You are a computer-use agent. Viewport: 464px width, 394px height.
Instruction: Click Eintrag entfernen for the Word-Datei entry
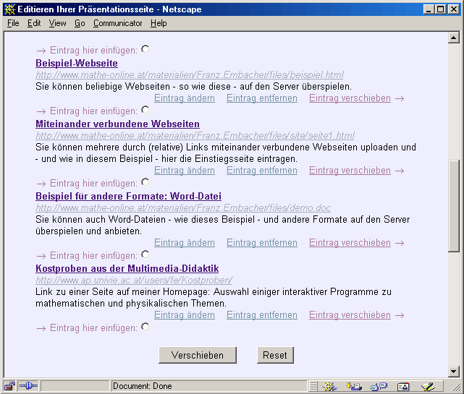pyautogui.click(x=261, y=243)
